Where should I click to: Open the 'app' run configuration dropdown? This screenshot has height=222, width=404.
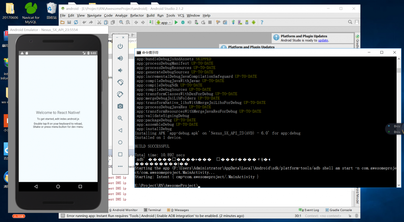coord(164,22)
